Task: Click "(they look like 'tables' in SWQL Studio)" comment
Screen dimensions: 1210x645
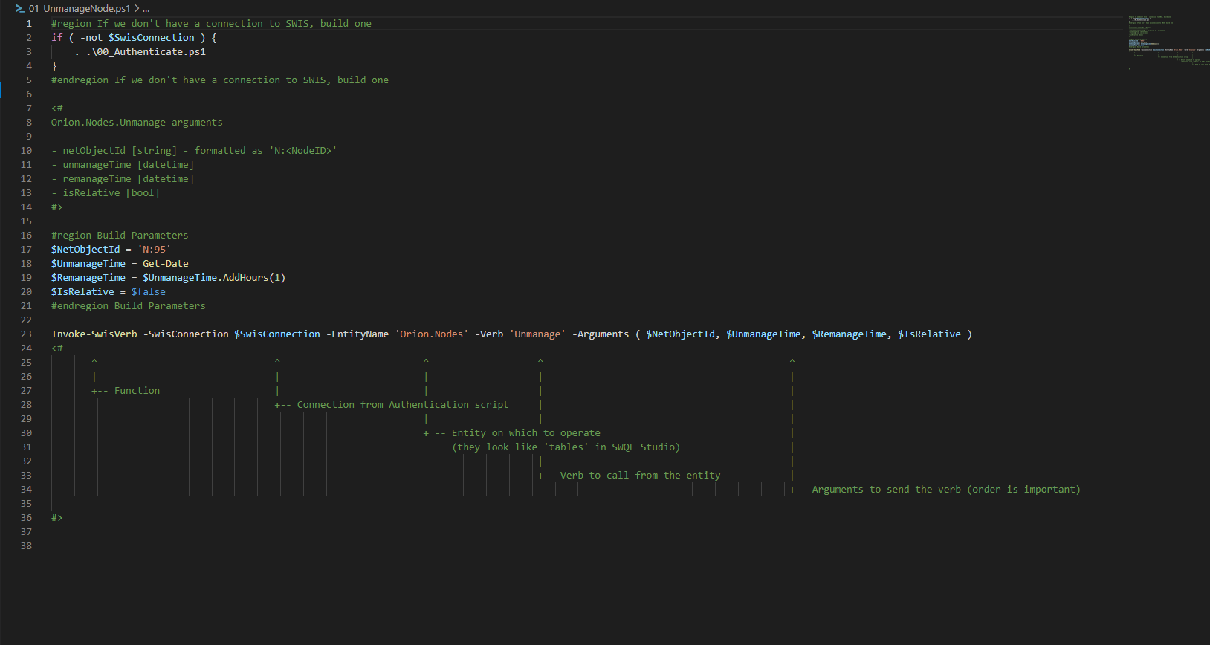Action: (566, 447)
